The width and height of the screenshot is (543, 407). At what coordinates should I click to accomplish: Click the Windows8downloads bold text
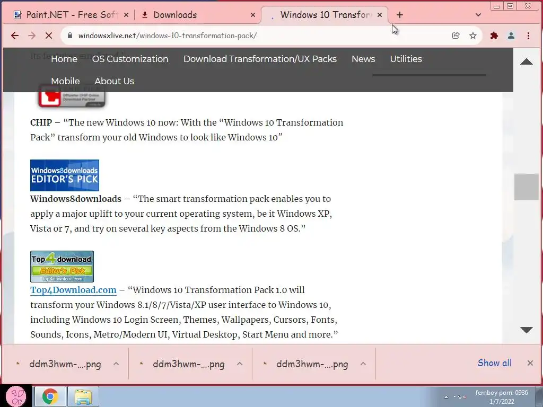(x=76, y=199)
